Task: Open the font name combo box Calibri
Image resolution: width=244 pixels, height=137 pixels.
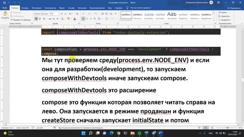Action: point(42,14)
